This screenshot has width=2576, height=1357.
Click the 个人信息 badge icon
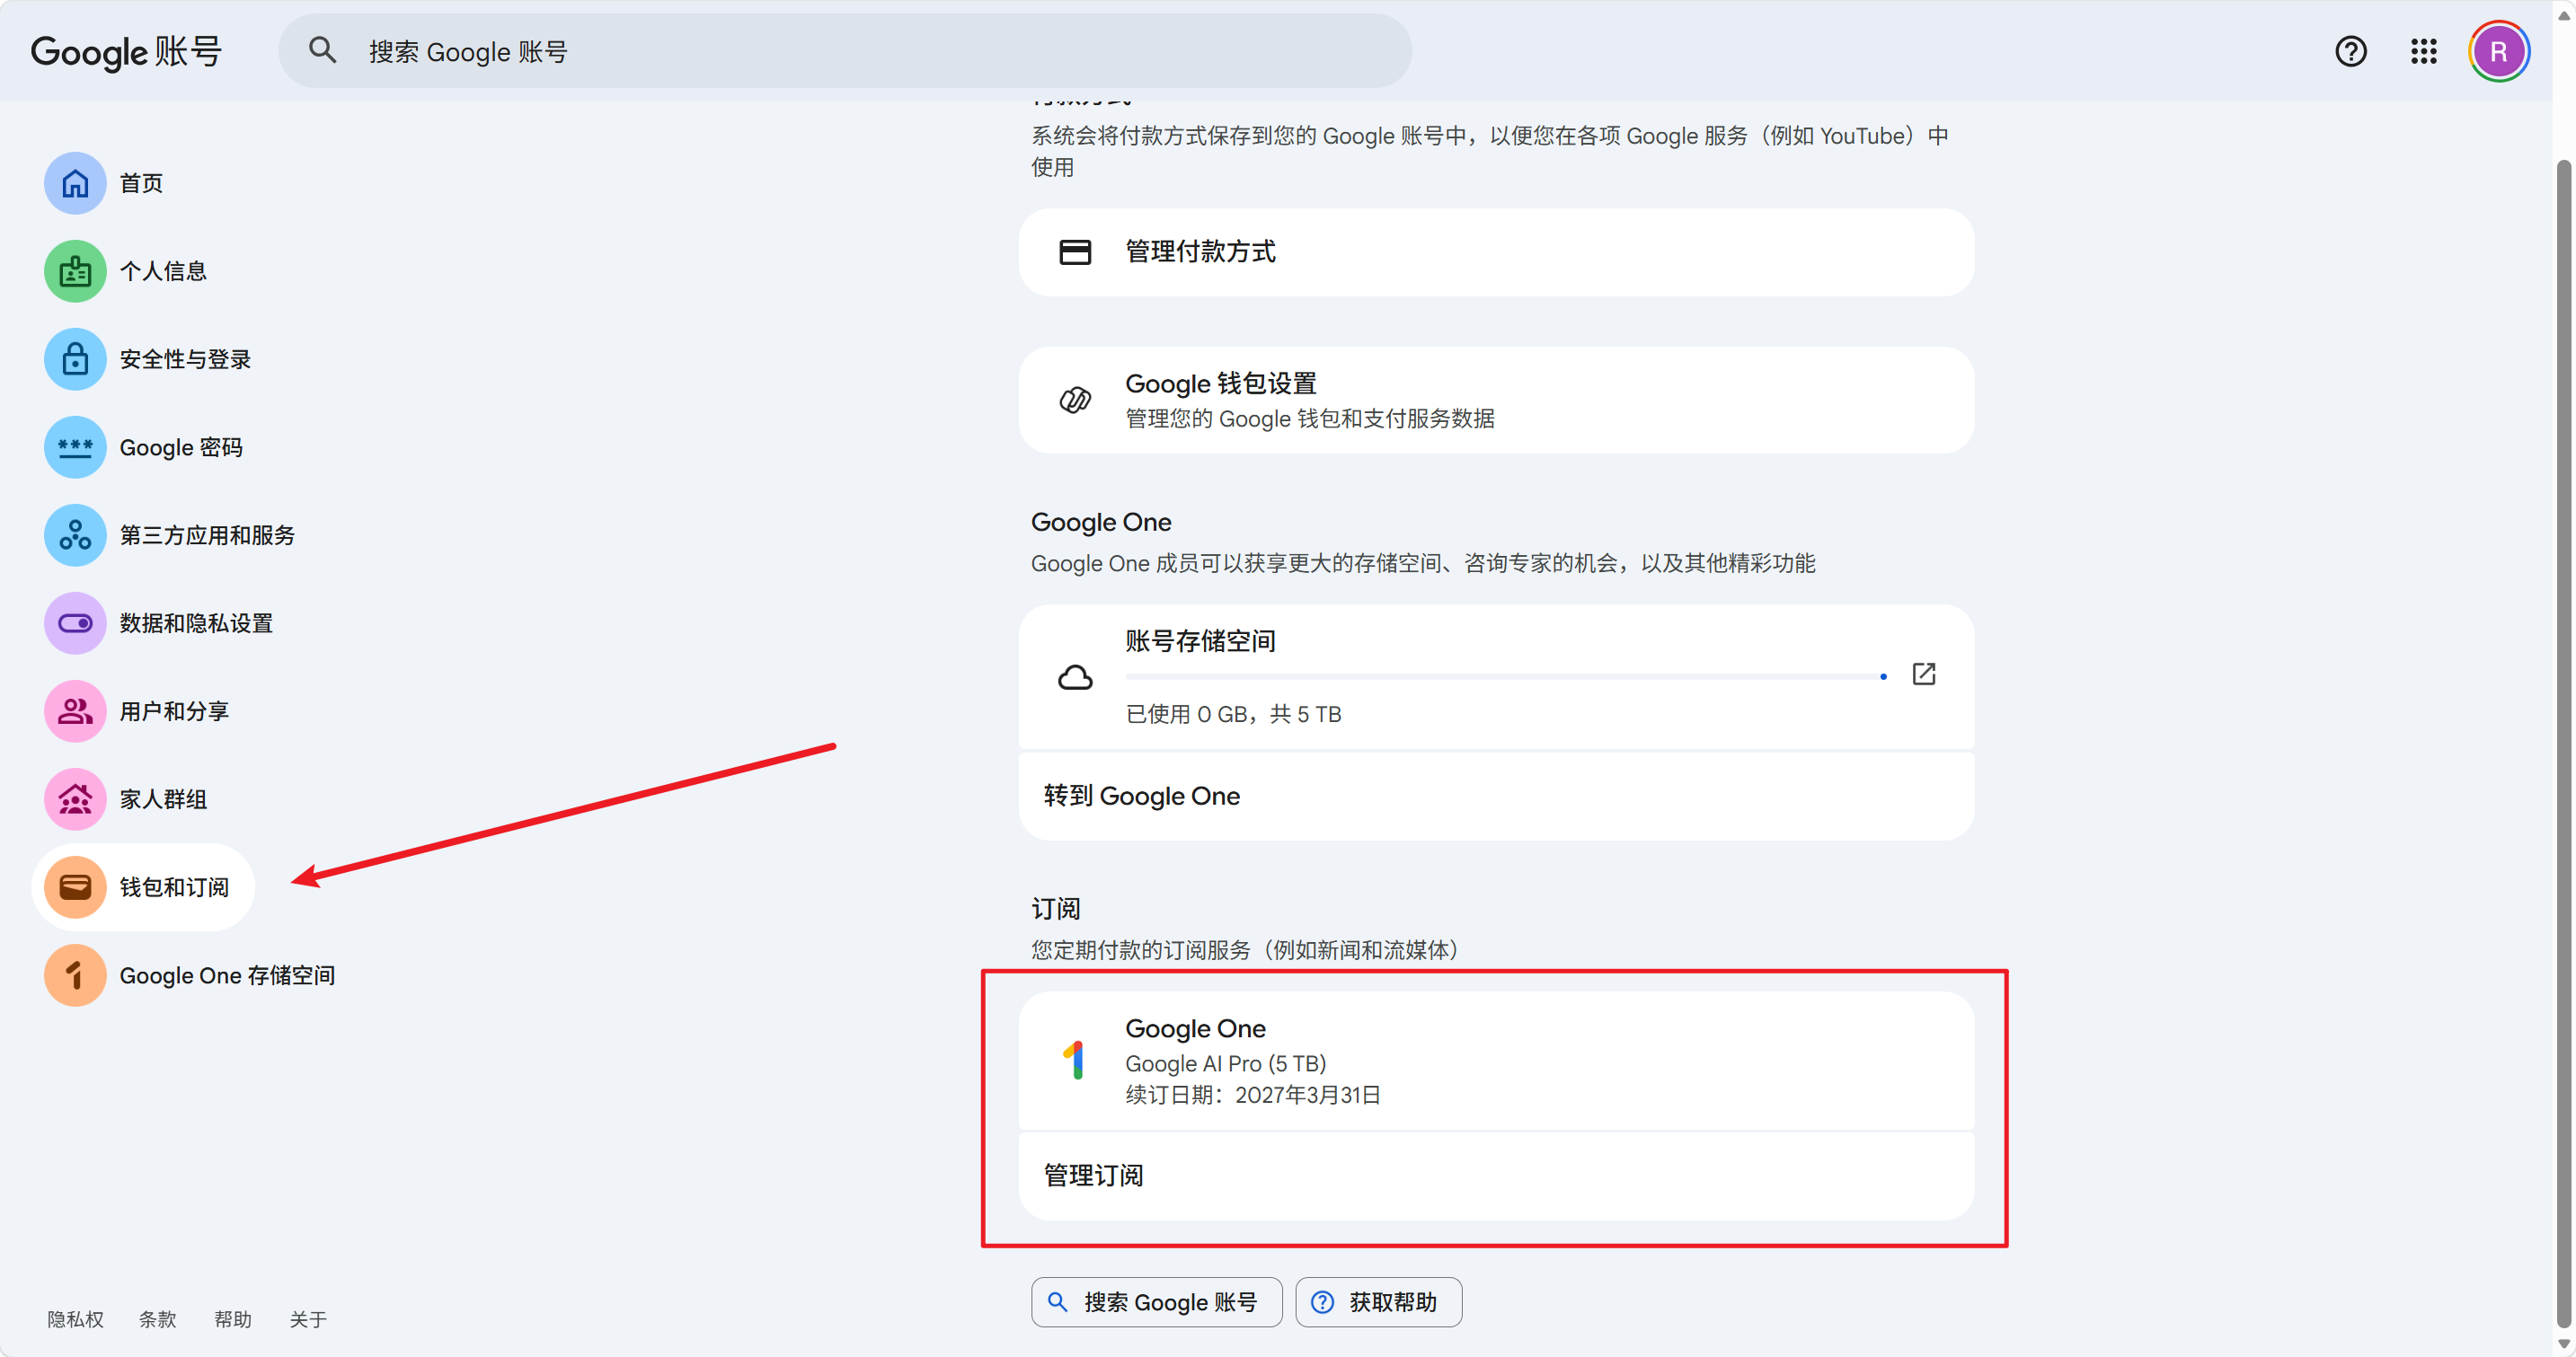tap(75, 271)
